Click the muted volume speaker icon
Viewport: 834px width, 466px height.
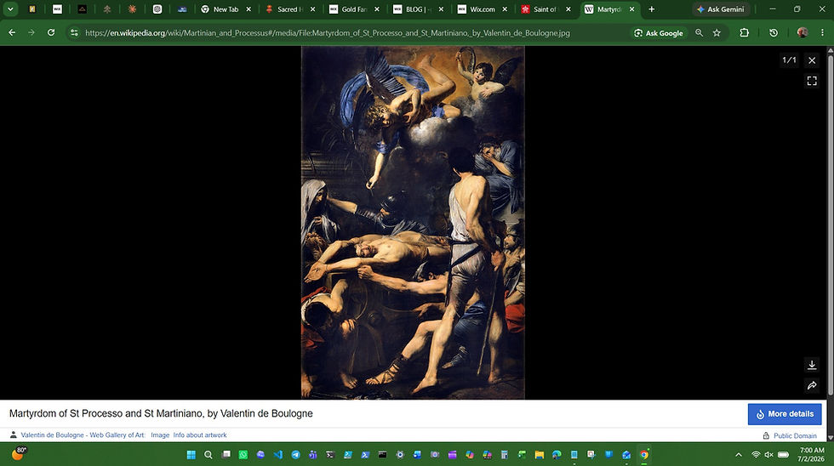point(768,455)
